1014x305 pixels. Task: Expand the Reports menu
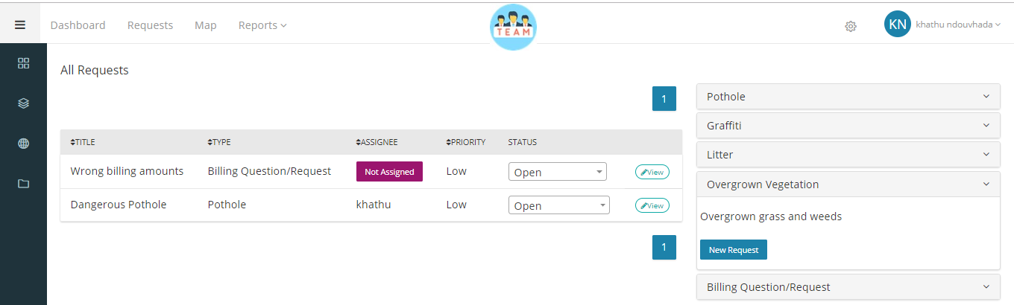(x=262, y=25)
